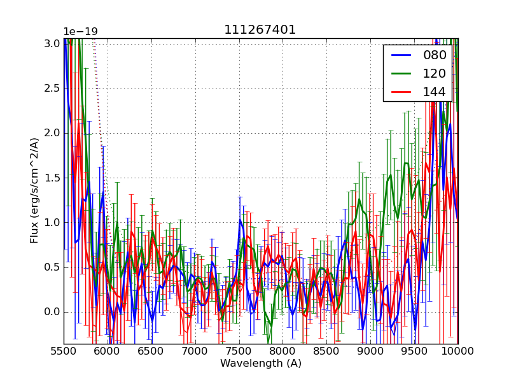Viewport: 509px width, 382px height.
Task: Click the 3.0 y-axis tick label
Action: click(52, 43)
